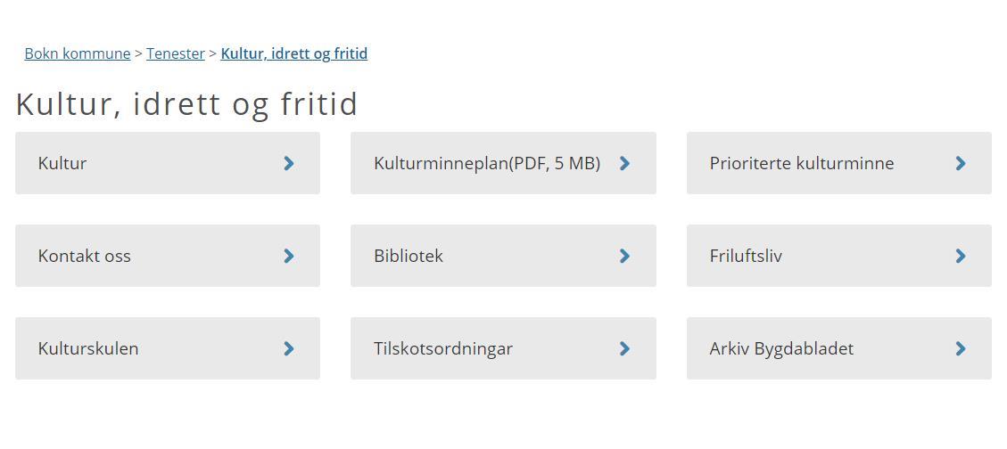Image resolution: width=1007 pixels, height=449 pixels.
Task: Open Tilskotsordningar text link
Action: point(443,348)
